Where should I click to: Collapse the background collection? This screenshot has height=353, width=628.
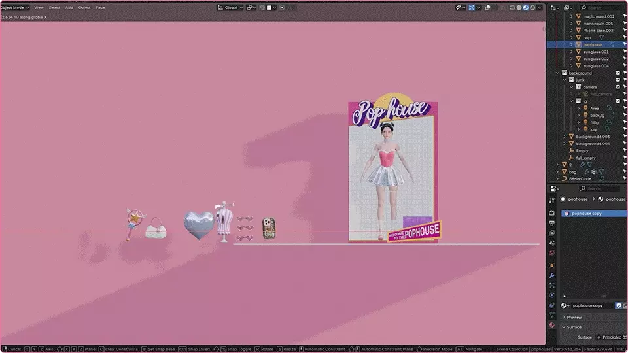[557, 73]
